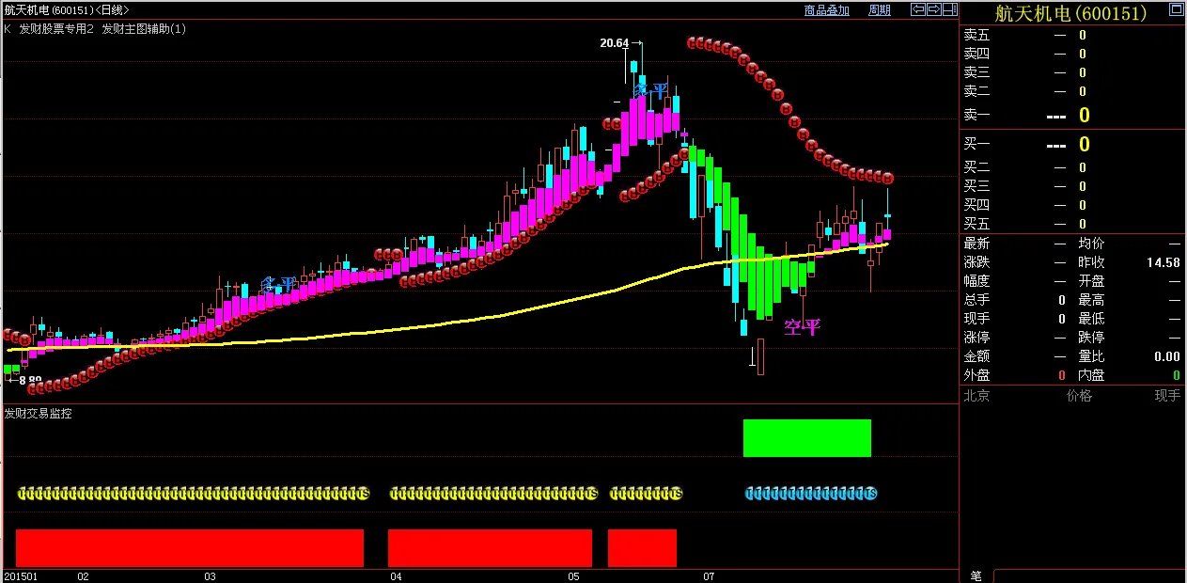Toggle the side panel layout icon

click(949, 10)
